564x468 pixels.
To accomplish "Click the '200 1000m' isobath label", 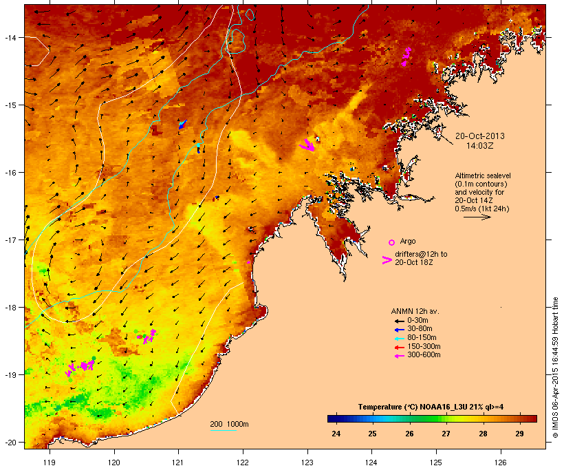I will 229,424.
